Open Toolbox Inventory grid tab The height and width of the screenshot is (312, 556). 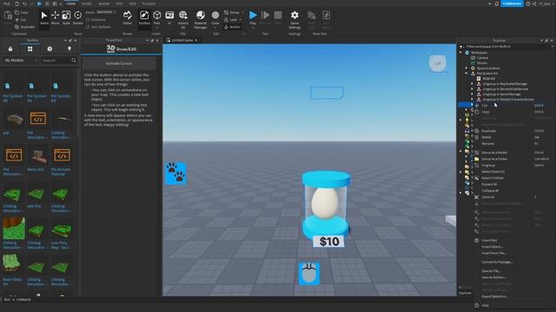tap(30, 49)
